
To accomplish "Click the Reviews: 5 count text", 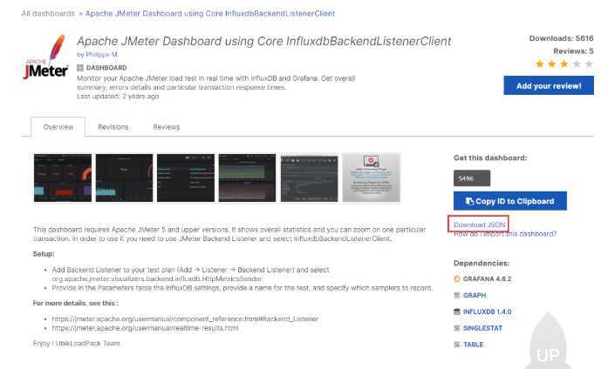I will [573, 51].
